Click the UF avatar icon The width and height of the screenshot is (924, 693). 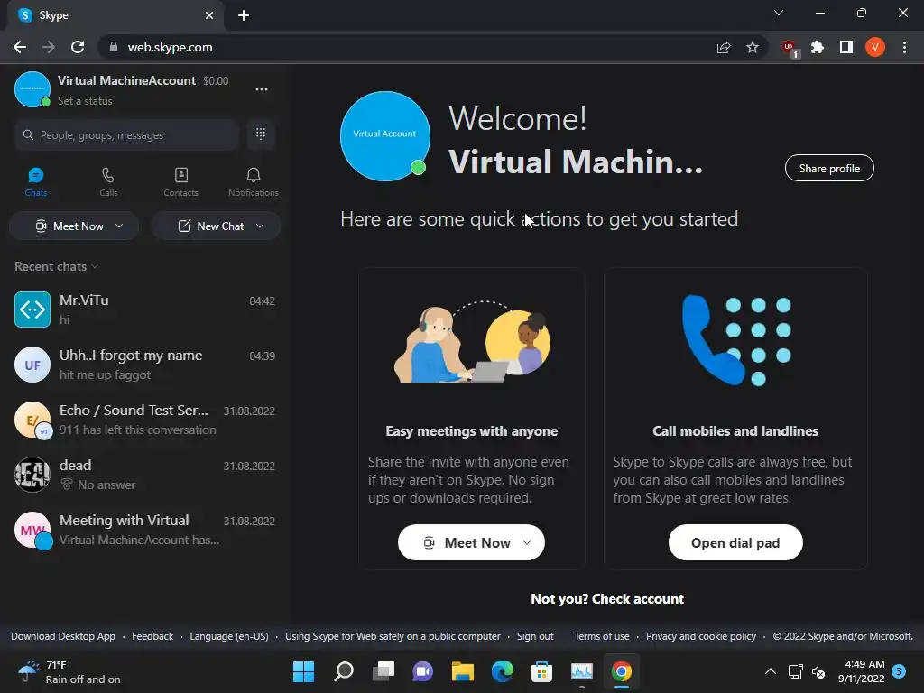pos(32,365)
